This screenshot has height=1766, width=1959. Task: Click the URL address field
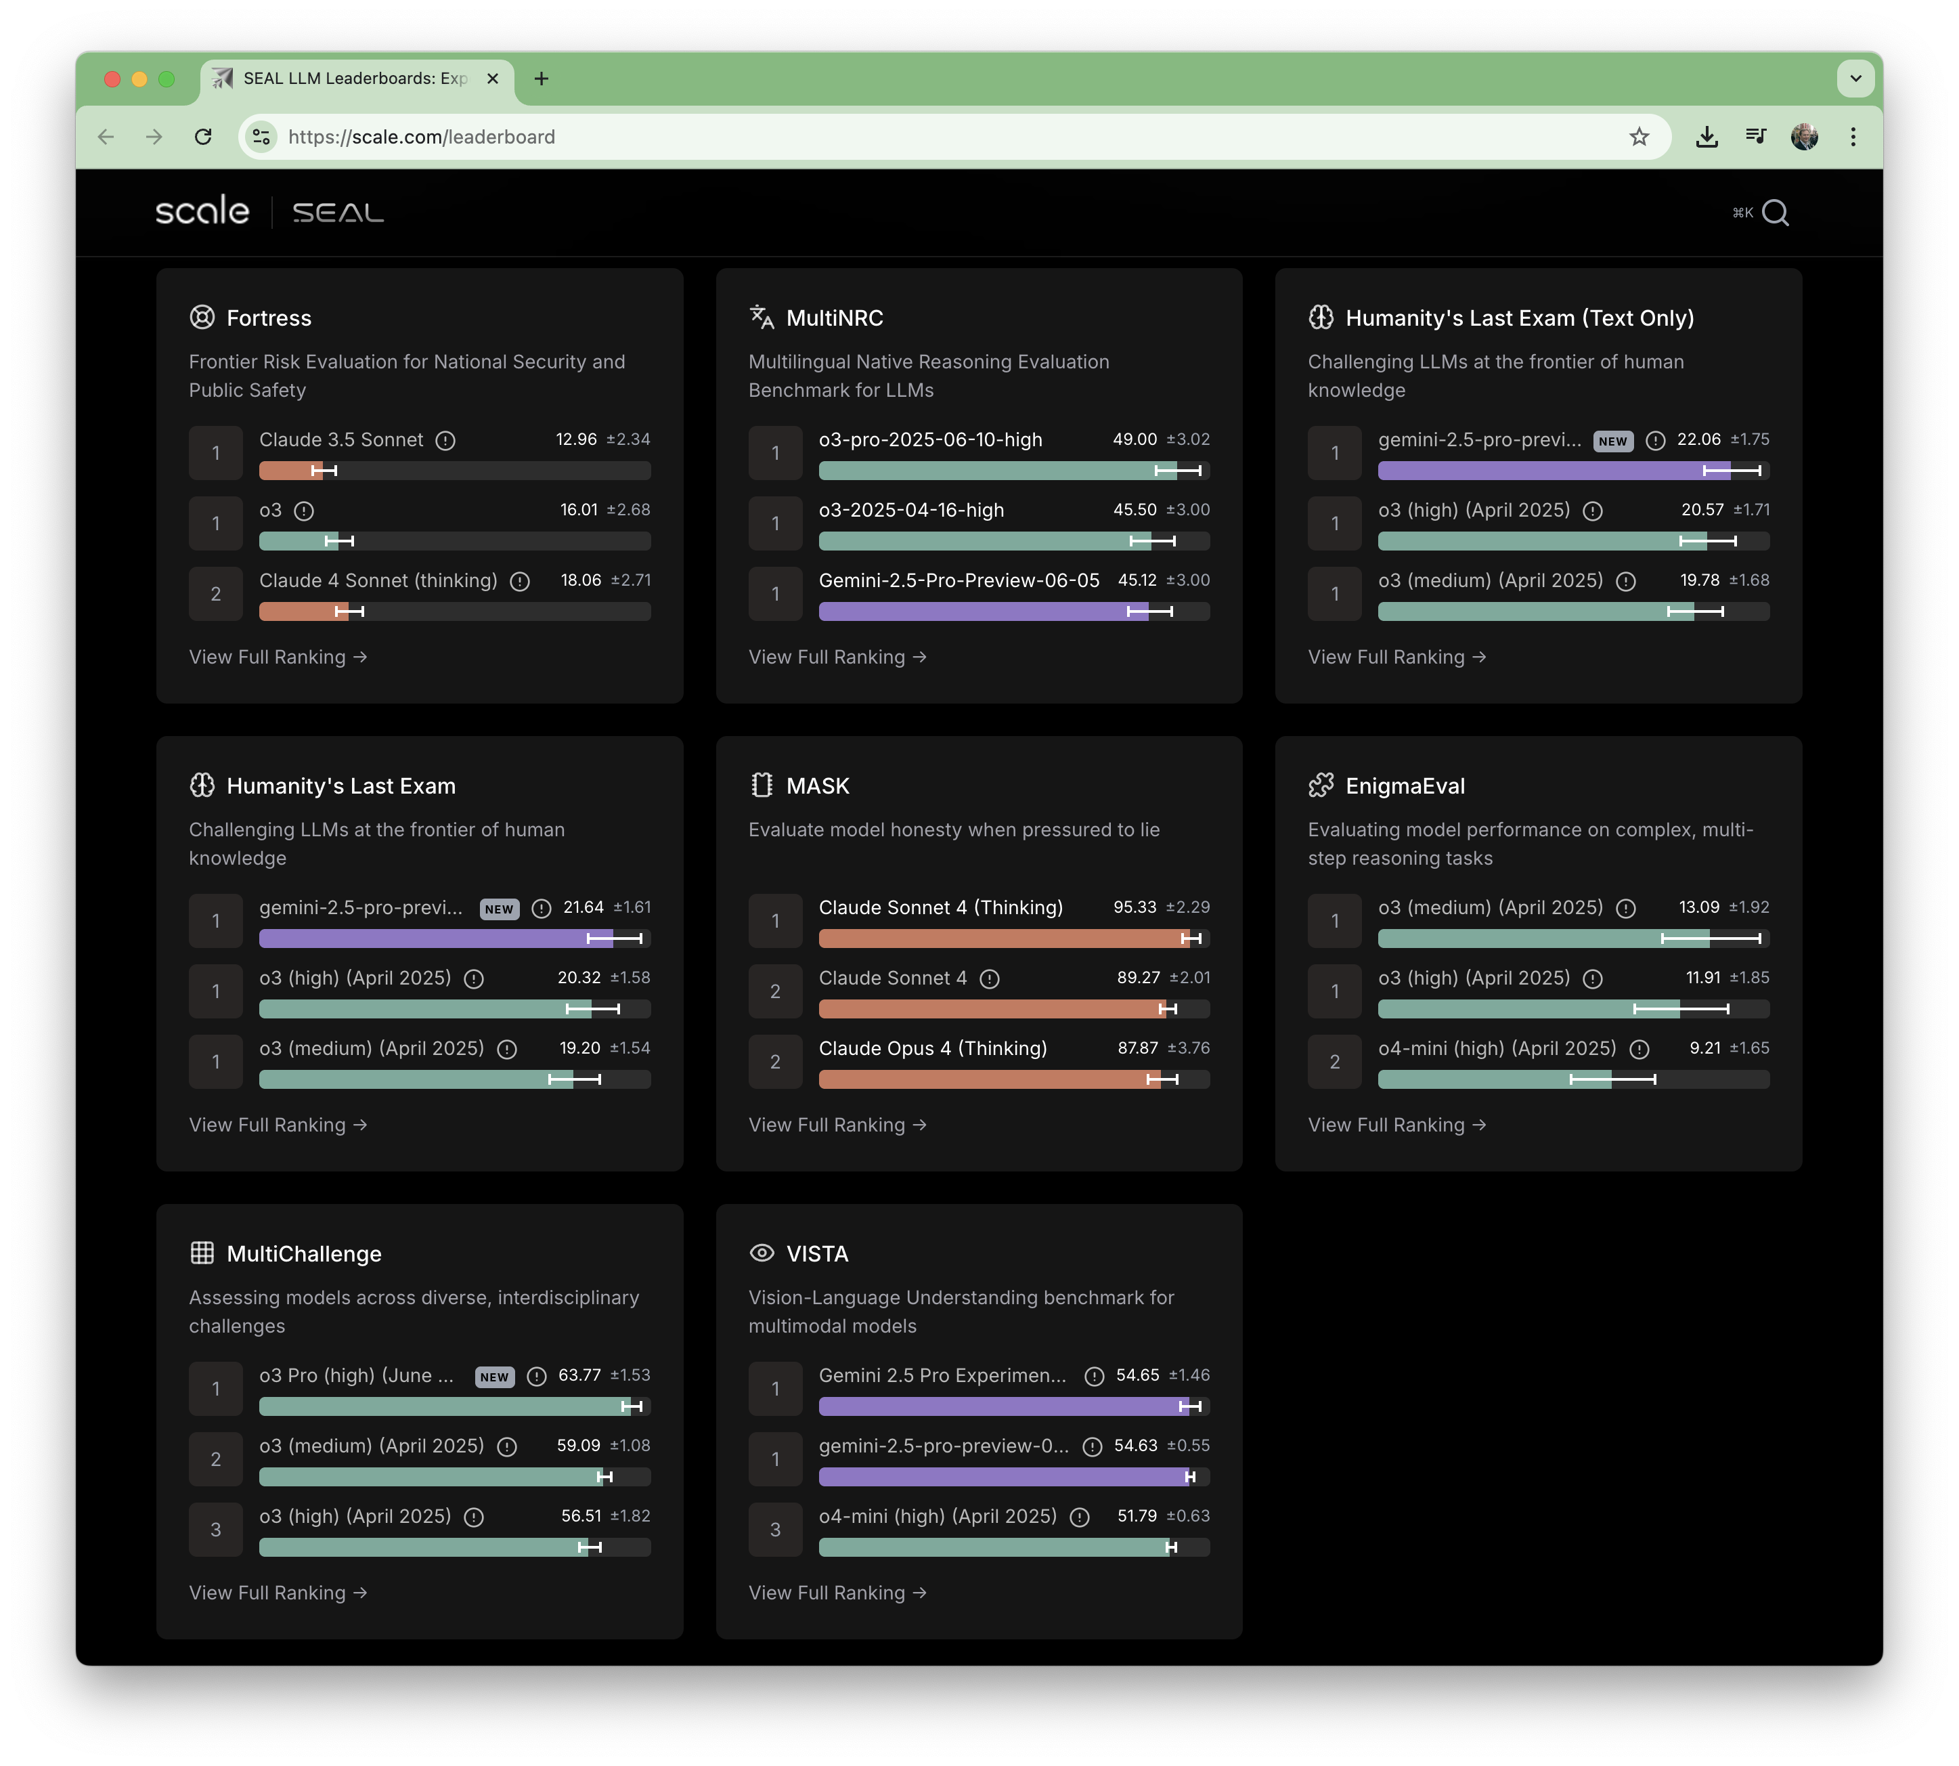873,137
